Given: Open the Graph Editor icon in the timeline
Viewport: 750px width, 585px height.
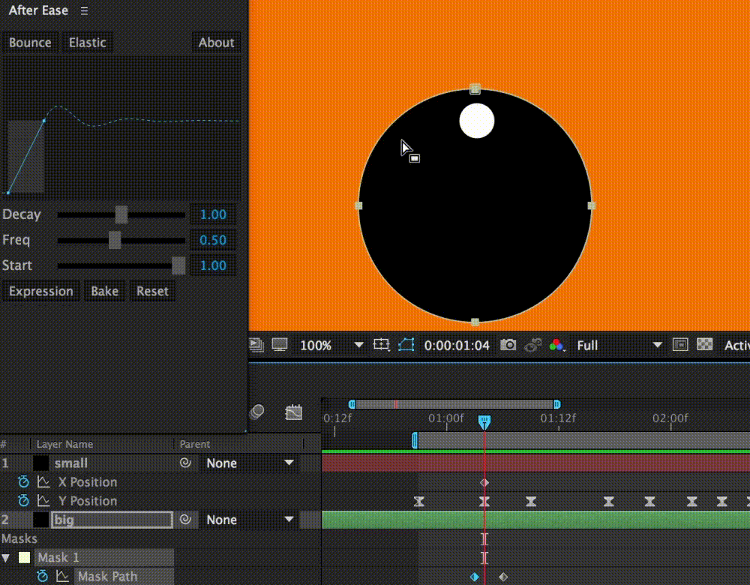Looking at the screenshot, I should pyautogui.click(x=294, y=412).
